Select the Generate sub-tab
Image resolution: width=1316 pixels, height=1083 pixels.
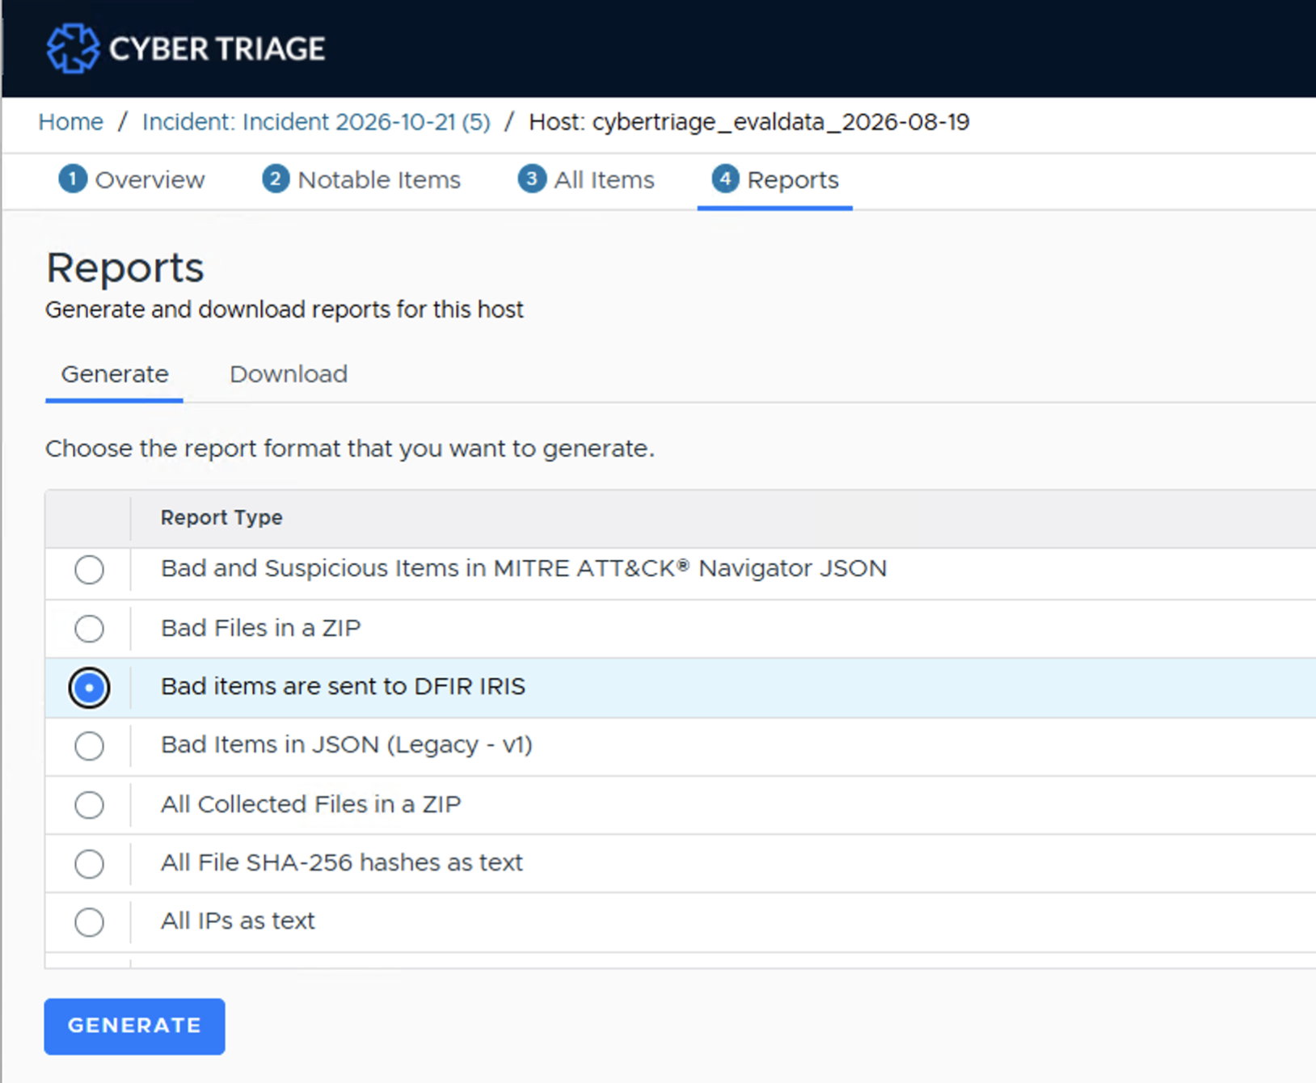pyautogui.click(x=115, y=374)
